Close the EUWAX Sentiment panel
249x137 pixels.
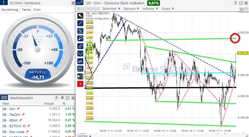coord(73,3)
